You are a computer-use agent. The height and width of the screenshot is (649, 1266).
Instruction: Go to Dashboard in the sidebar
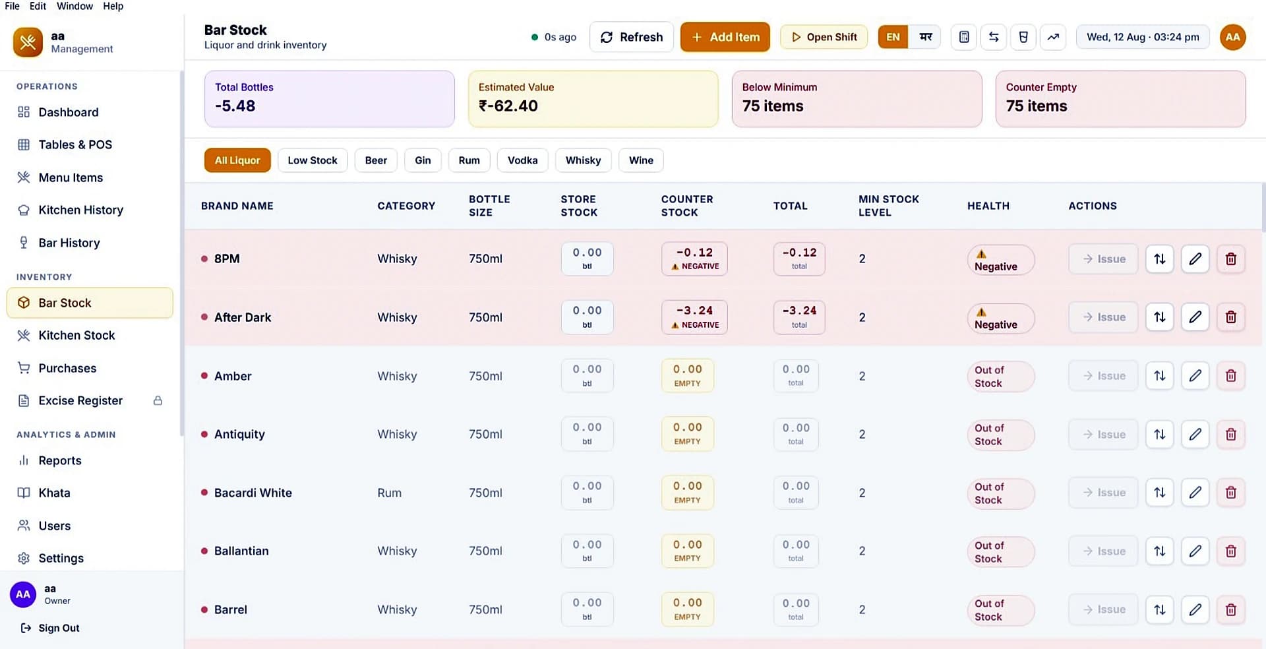pos(90,112)
